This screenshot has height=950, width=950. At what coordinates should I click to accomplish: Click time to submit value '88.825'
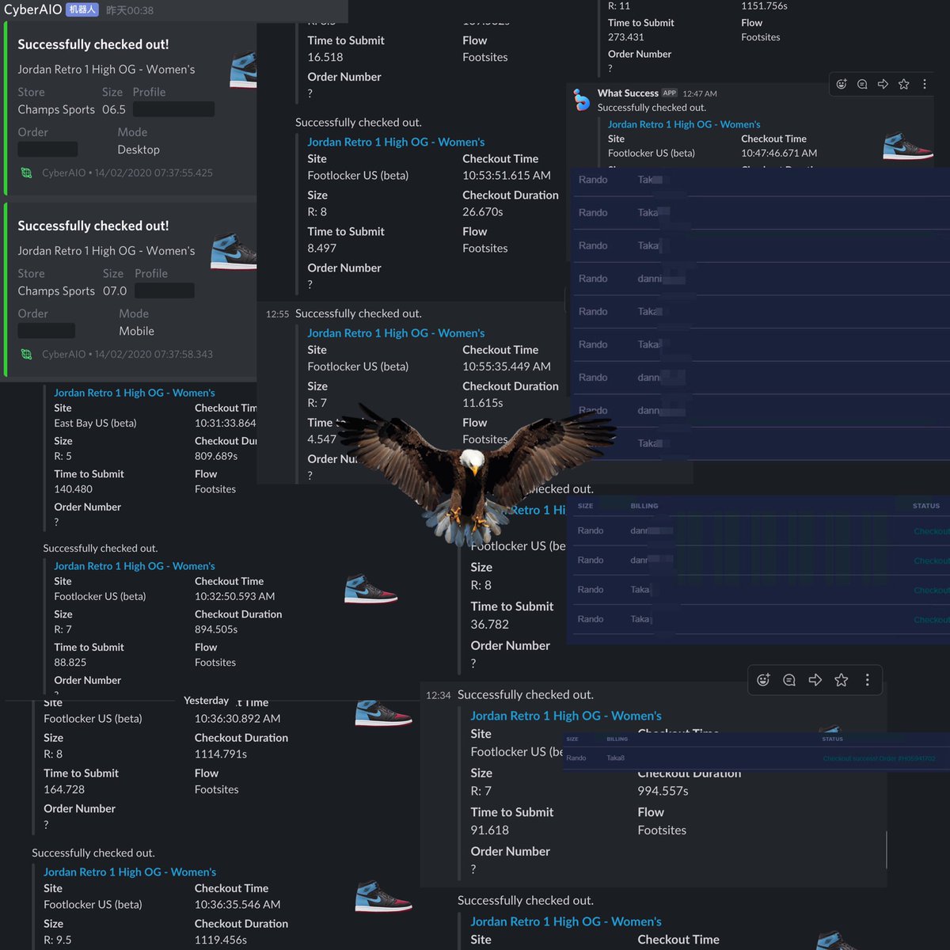[70, 663]
